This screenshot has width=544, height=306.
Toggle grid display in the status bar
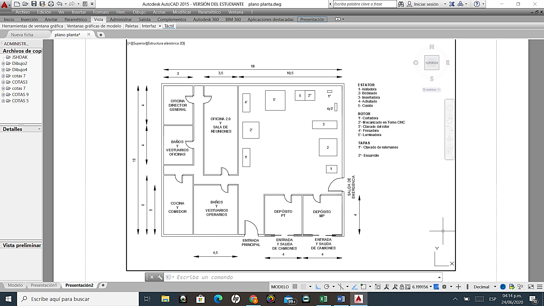tap(295, 287)
